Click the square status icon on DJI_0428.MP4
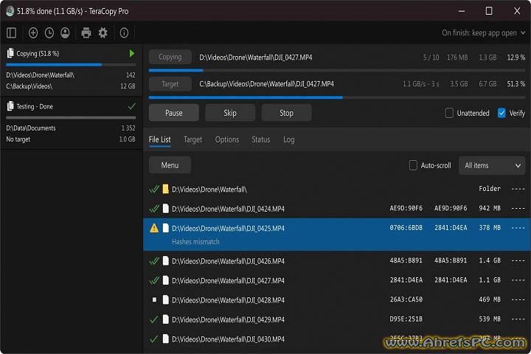 [x=154, y=300]
